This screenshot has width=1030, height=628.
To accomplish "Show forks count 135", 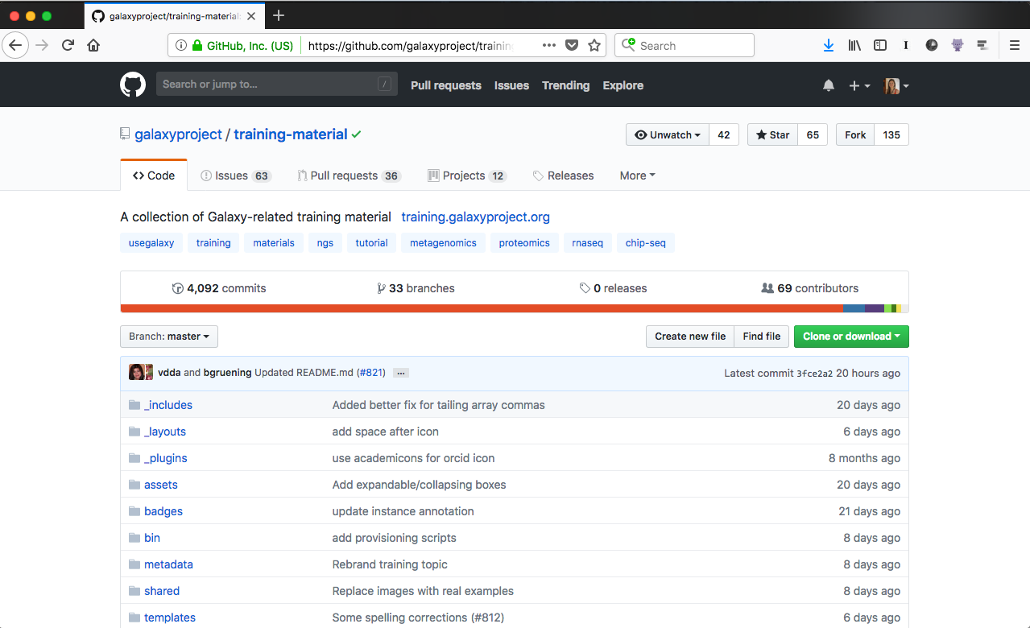I will [891, 135].
